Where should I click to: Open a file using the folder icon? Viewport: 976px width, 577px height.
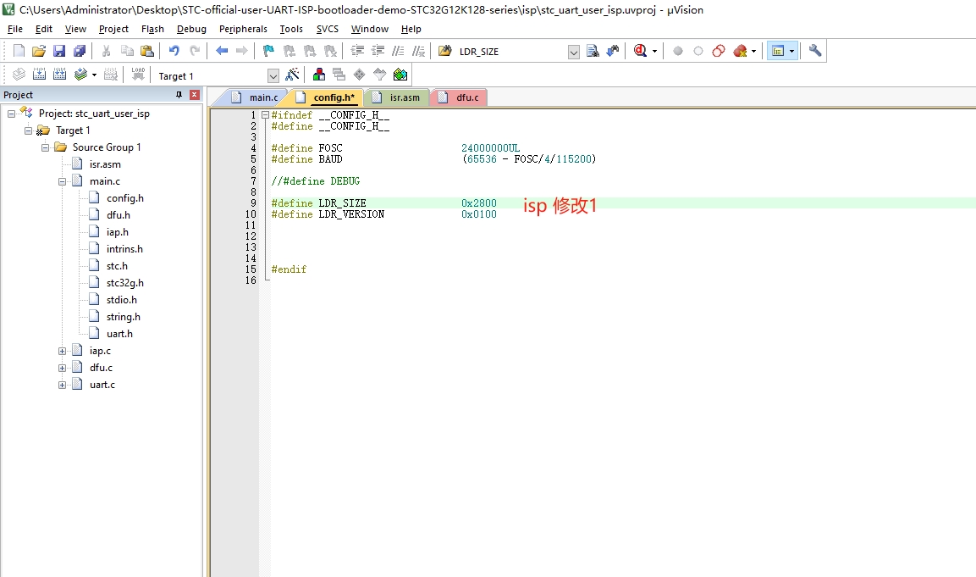coord(39,51)
